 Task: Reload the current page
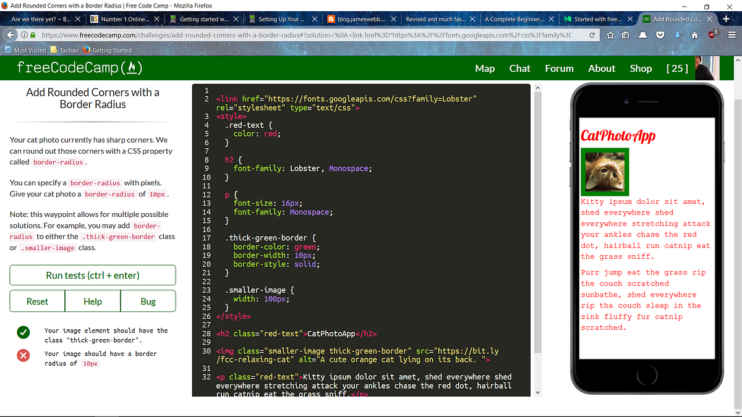592,35
